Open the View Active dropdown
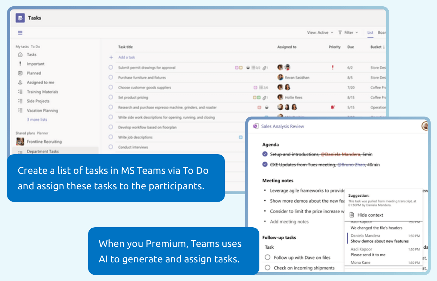The width and height of the screenshot is (437, 281). (x=320, y=32)
